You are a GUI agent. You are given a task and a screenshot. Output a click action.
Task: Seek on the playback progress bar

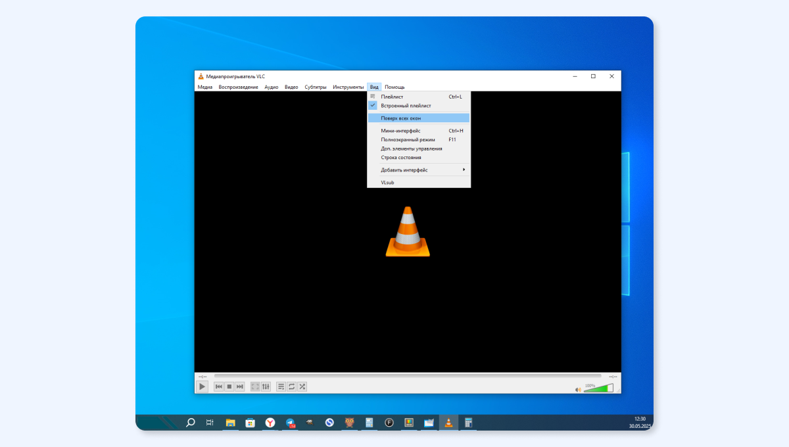pos(408,376)
